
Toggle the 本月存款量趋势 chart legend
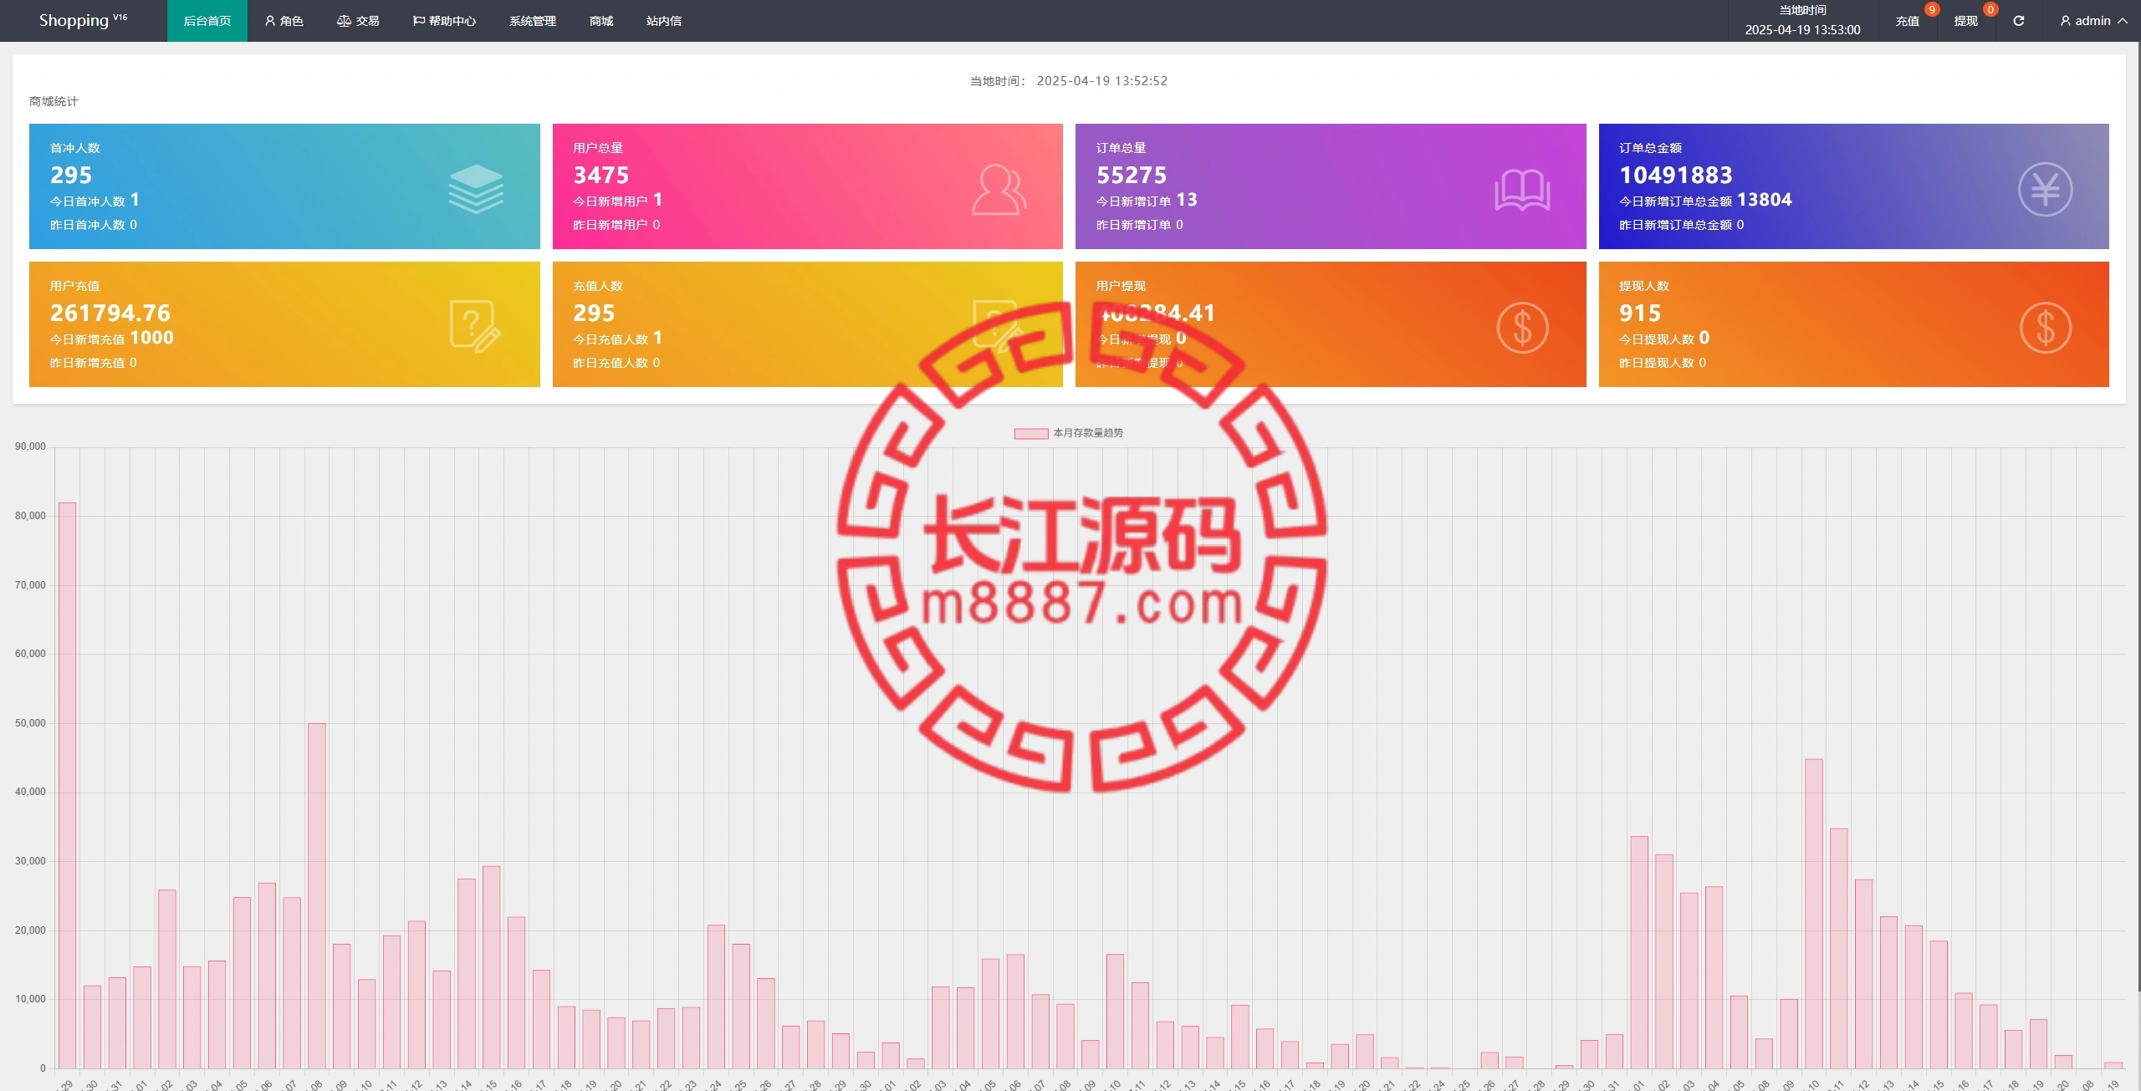pos(1069,433)
